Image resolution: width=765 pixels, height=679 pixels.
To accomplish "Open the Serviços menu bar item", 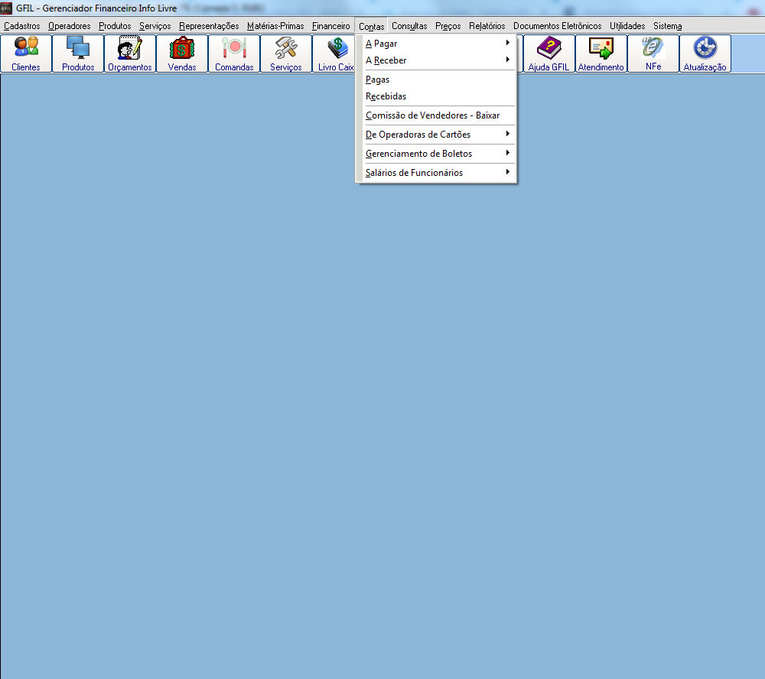I will coord(155,26).
